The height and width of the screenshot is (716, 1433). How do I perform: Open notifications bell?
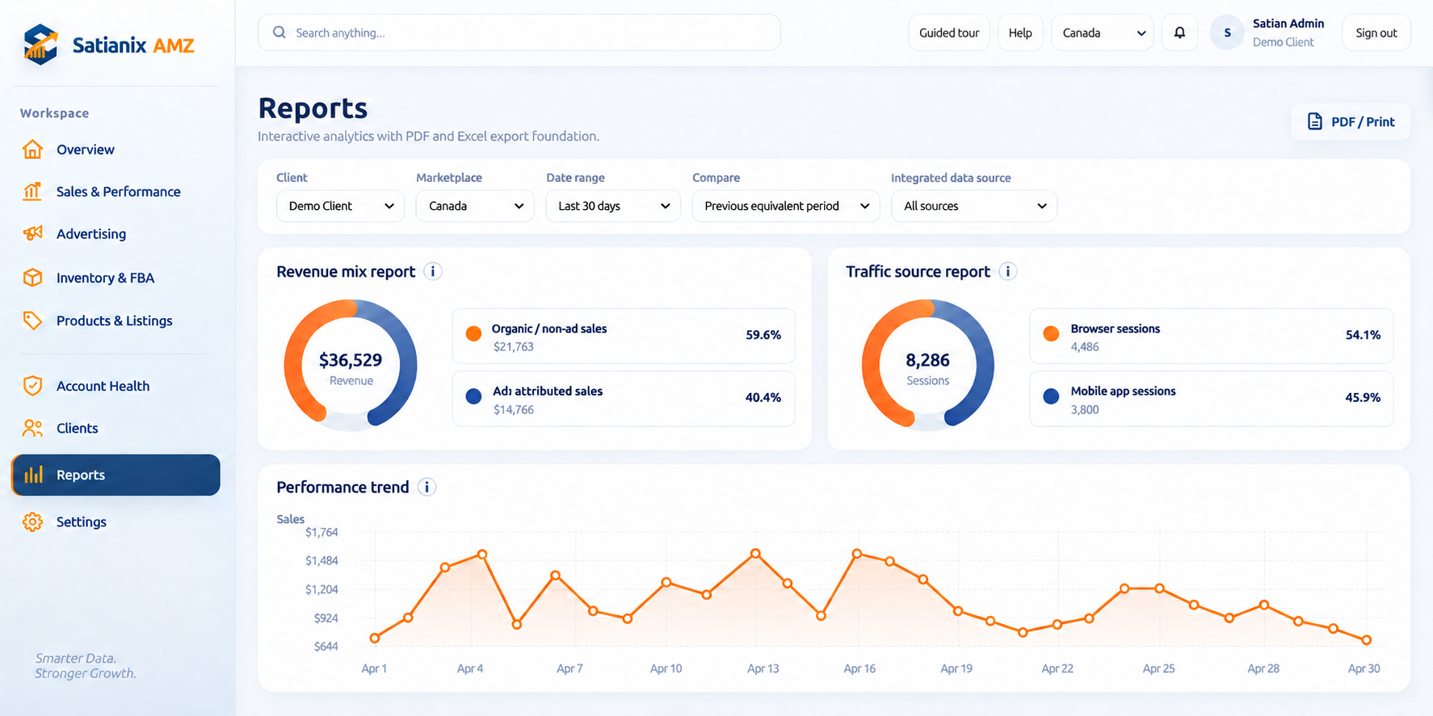pos(1179,33)
